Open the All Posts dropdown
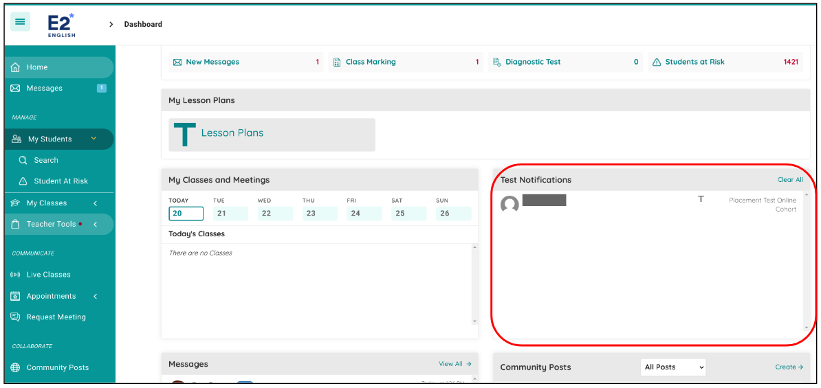Image resolution: width=821 pixels, height=388 pixels. click(673, 367)
